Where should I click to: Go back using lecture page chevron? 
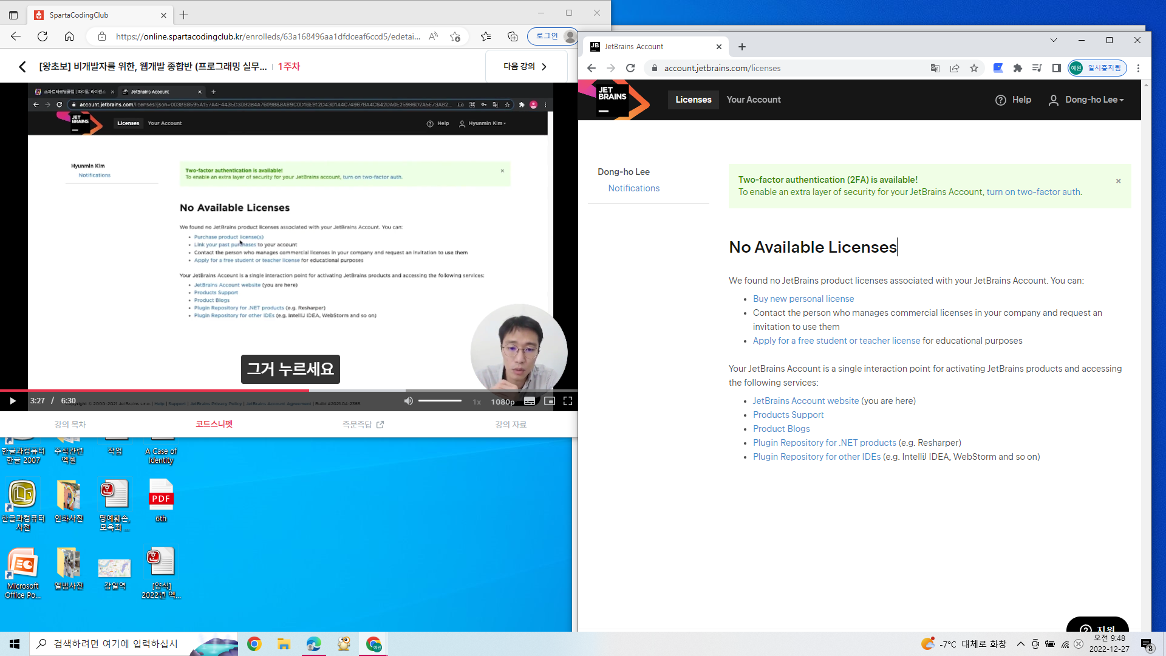[x=22, y=67]
